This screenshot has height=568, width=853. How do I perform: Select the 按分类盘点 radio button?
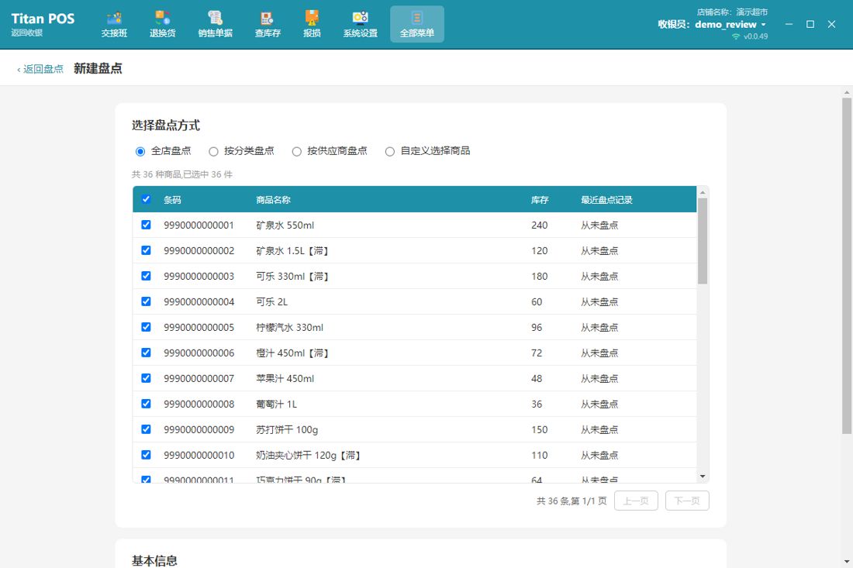(x=213, y=152)
